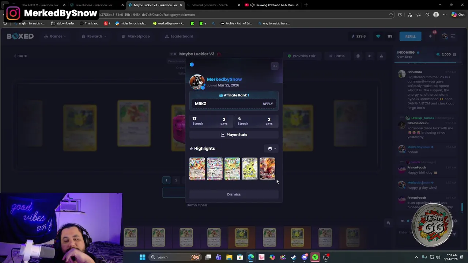
Task: Open the ytdownloader bookmark
Action: (x=63, y=23)
